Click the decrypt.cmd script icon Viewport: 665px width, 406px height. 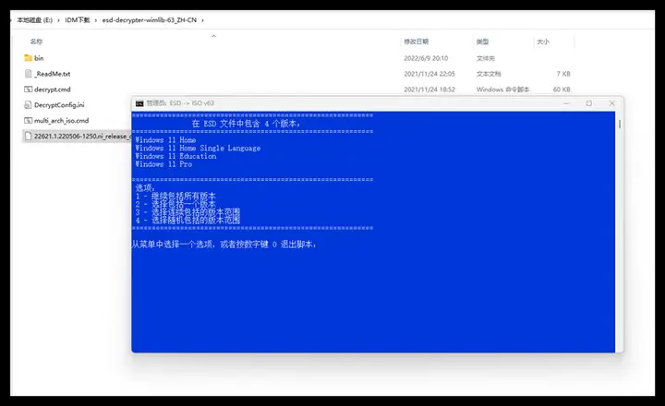click(28, 89)
